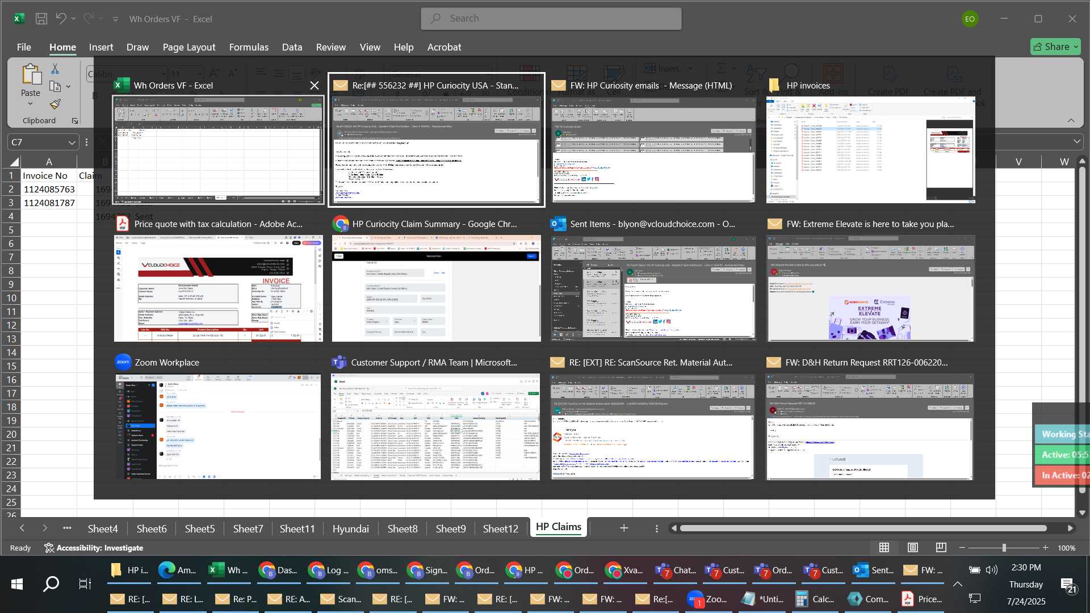Click the Copy icon in Clipboard group
This screenshot has width=1090, height=613.
tap(55, 86)
